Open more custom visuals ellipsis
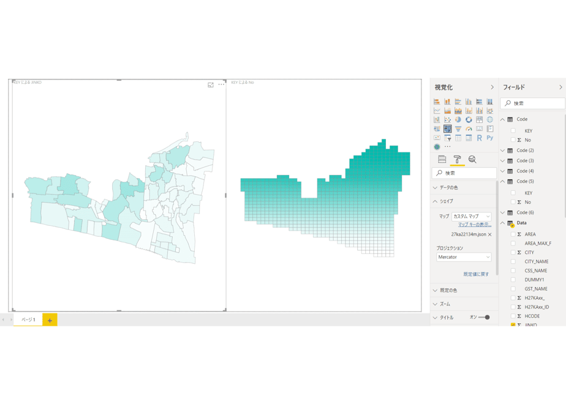Screen dimensions: 566x404 click(447, 147)
